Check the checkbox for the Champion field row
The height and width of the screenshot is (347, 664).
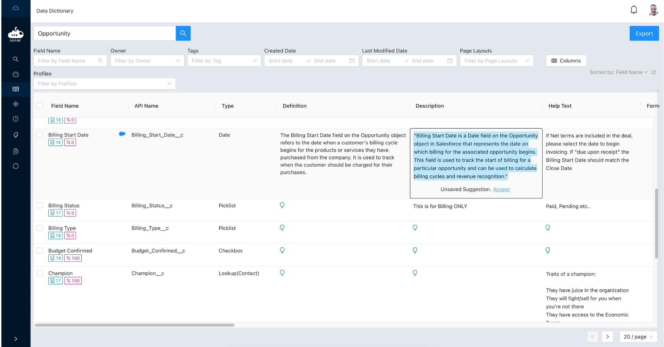pyautogui.click(x=39, y=273)
